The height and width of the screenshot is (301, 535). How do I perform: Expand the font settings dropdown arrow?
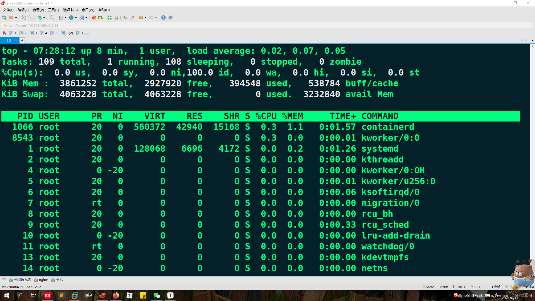click(x=86, y=18)
